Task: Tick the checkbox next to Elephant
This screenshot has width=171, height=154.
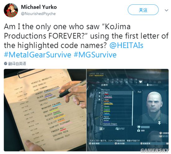Action: coord(103,96)
